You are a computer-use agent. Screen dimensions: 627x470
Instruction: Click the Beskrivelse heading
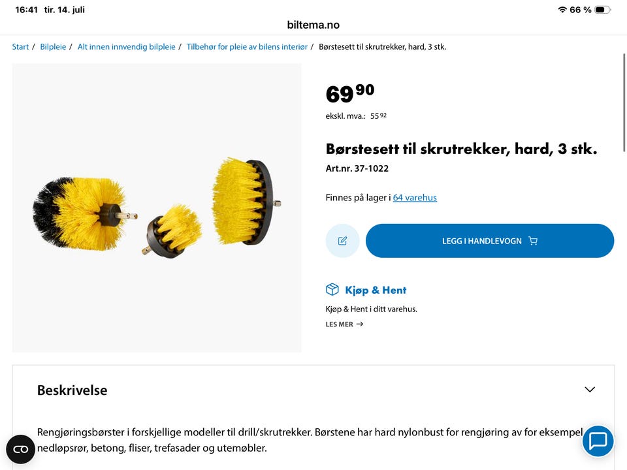click(x=72, y=390)
